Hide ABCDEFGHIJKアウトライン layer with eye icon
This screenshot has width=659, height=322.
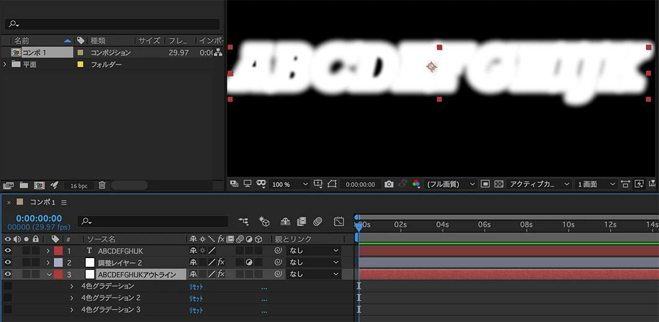pyautogui.click(x=8, y=274)
